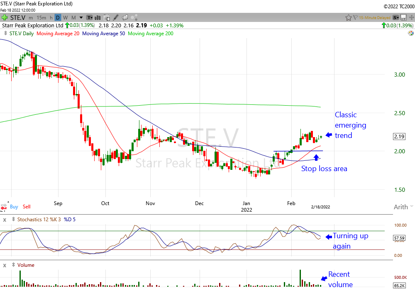Flag the symbol with the flag icon

point(356,18)
